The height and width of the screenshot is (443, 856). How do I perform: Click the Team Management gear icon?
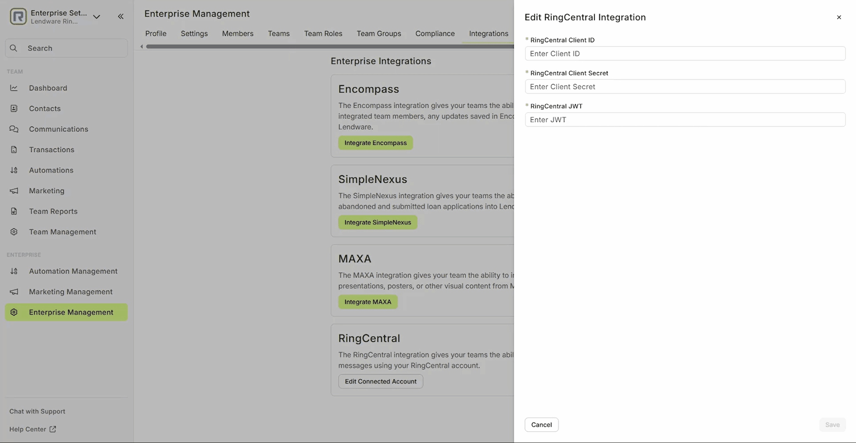[x=14, y=232]
